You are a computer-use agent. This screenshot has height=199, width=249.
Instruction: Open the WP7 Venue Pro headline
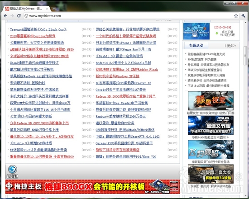(124, 49)
